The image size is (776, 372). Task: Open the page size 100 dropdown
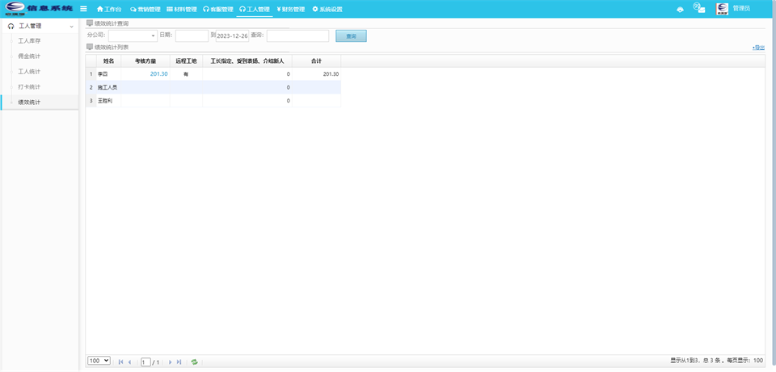[x=99, y=361]
